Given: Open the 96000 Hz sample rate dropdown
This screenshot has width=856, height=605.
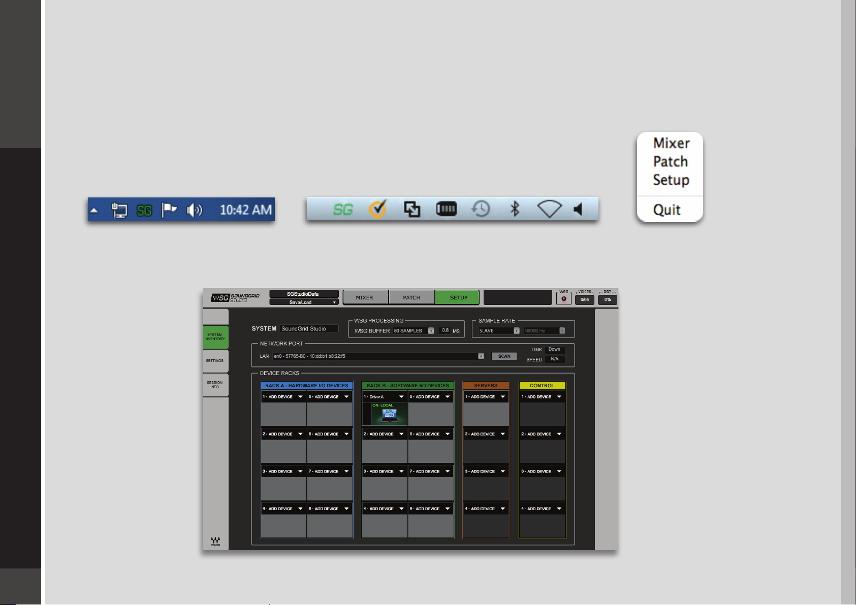Looking at the screenshot, I should (x=545, y=331).
